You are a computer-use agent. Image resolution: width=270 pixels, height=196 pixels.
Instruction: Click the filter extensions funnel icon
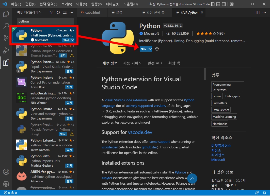pyautogui.click(x=52, y=12)
